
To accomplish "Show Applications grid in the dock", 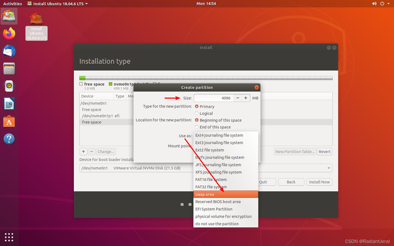I will click(9, 237).
